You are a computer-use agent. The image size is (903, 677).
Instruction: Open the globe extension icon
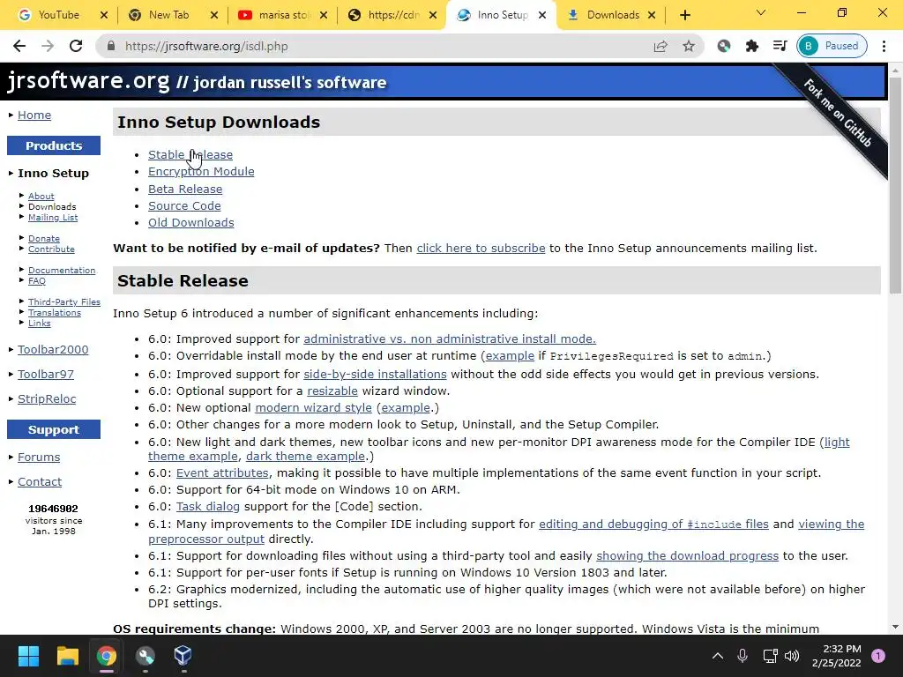[724, 46]
